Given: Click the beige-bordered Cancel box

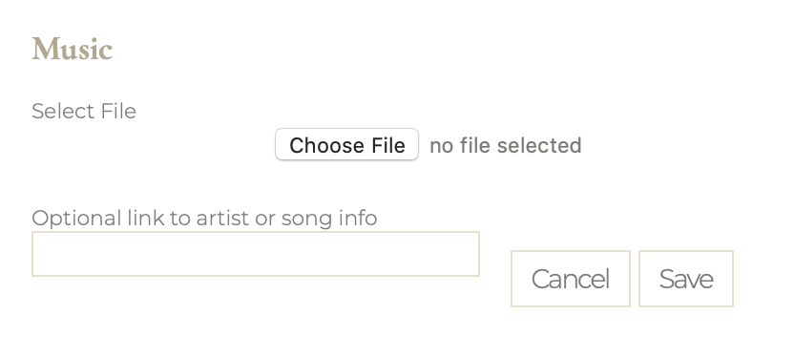Looking at the screenshot, I should click(571, 279).
